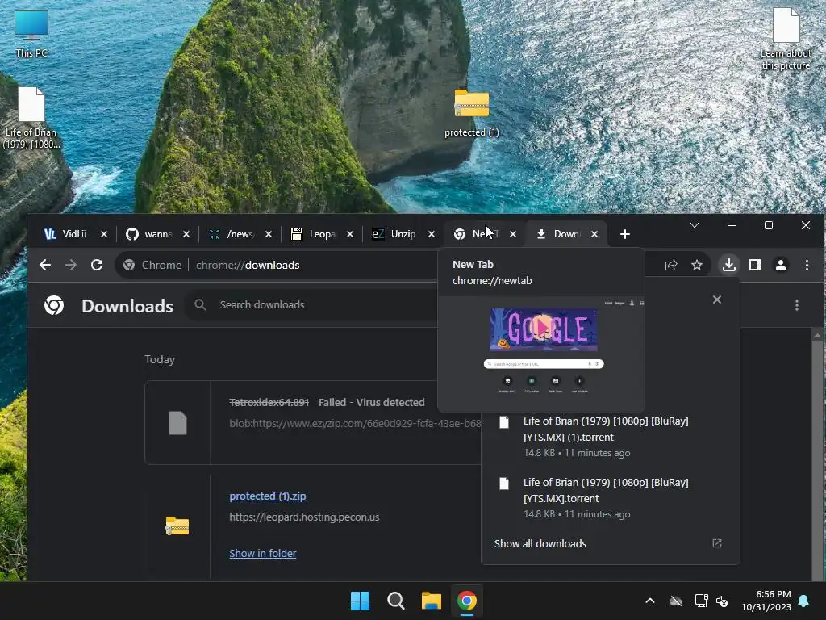Click Show in folder link
Image resolution: width=826 pixels, height=620 pixels.
tap(262, 554)
